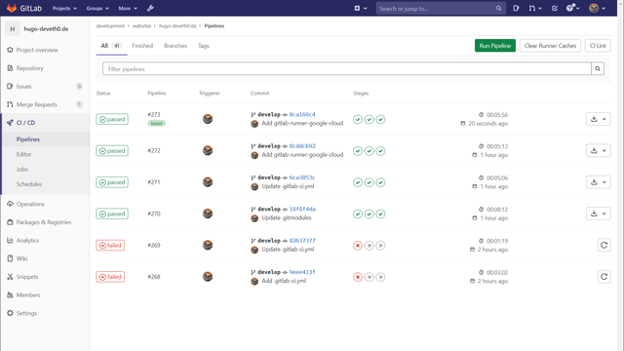The image size is (624, 351).
Task: Open artifacts download dropdown for pipeline #273
Action: coord(598,119)
